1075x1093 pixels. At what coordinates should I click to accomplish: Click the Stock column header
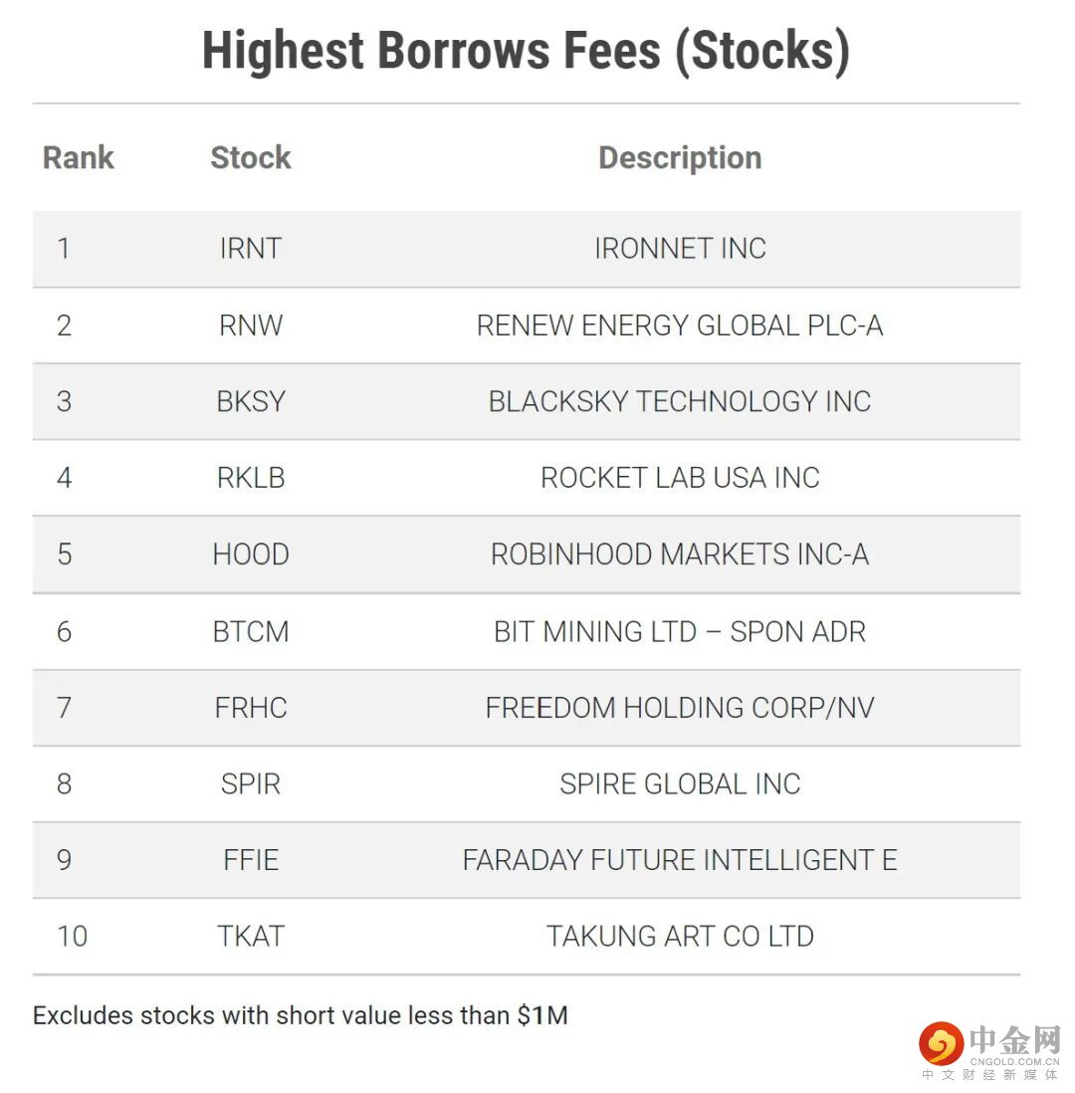[x=251, y=157]
